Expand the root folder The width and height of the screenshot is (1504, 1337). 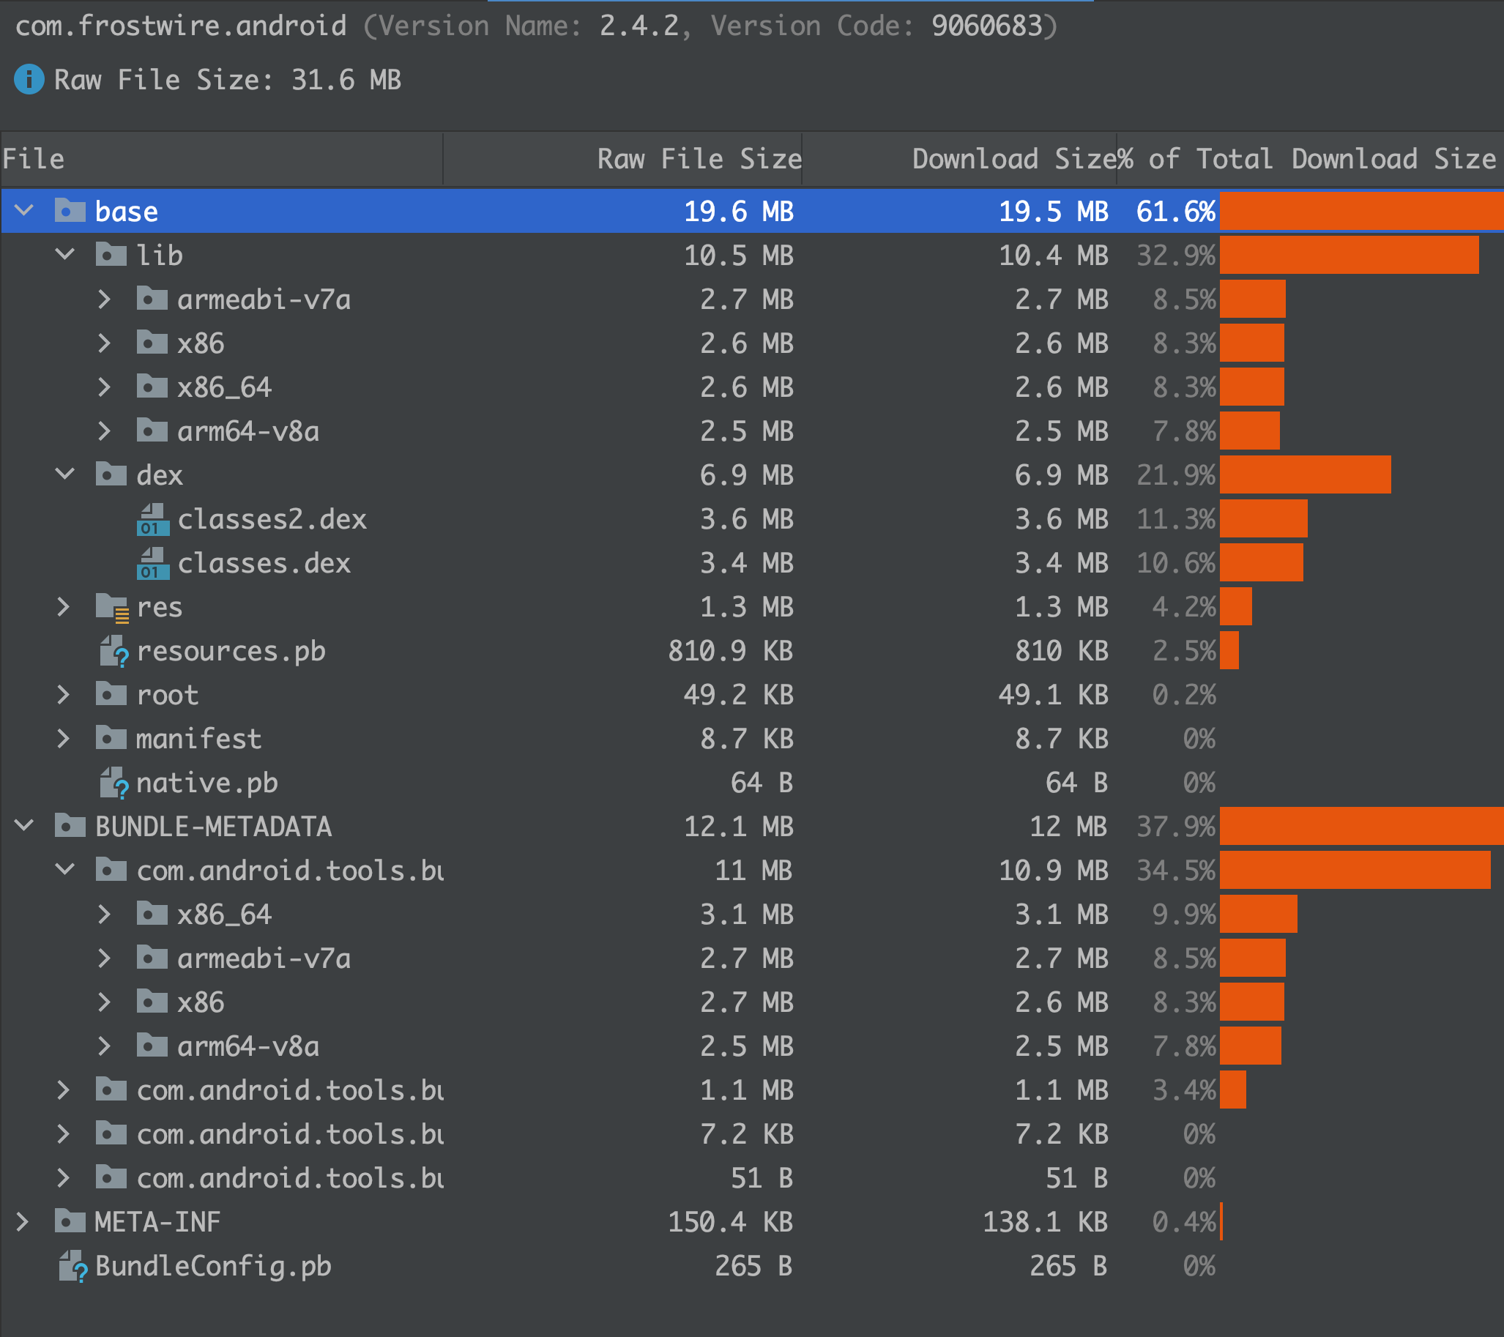(x=64, y=695)
